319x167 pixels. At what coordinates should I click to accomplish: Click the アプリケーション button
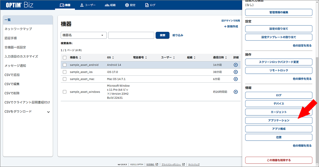click(279, 120)
